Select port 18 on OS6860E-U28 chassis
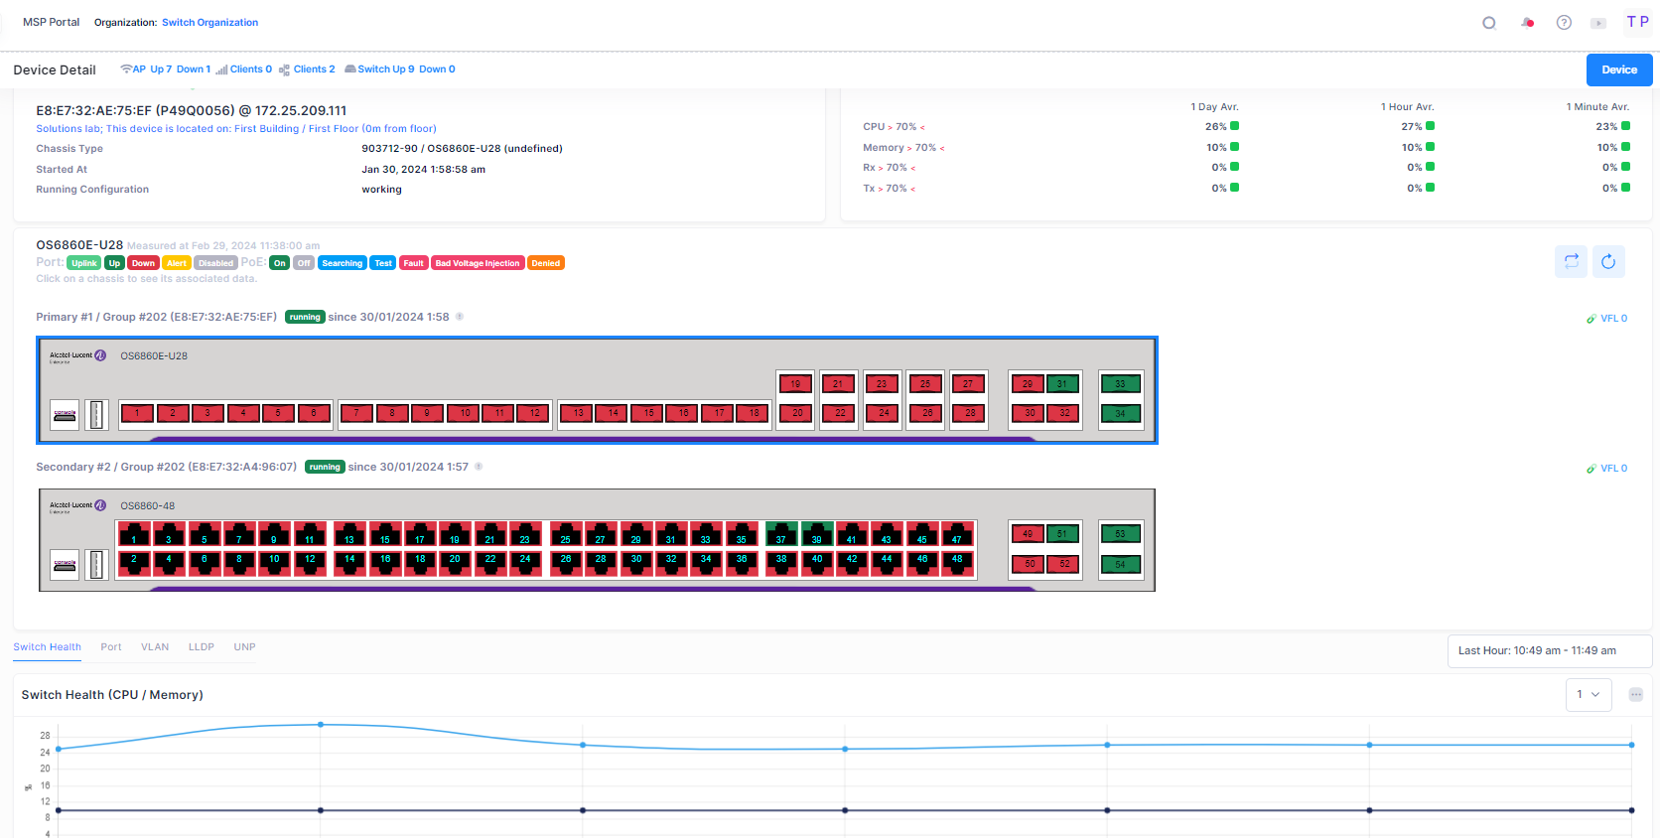This screenshot has height=838, width=1660. point(754,413)
